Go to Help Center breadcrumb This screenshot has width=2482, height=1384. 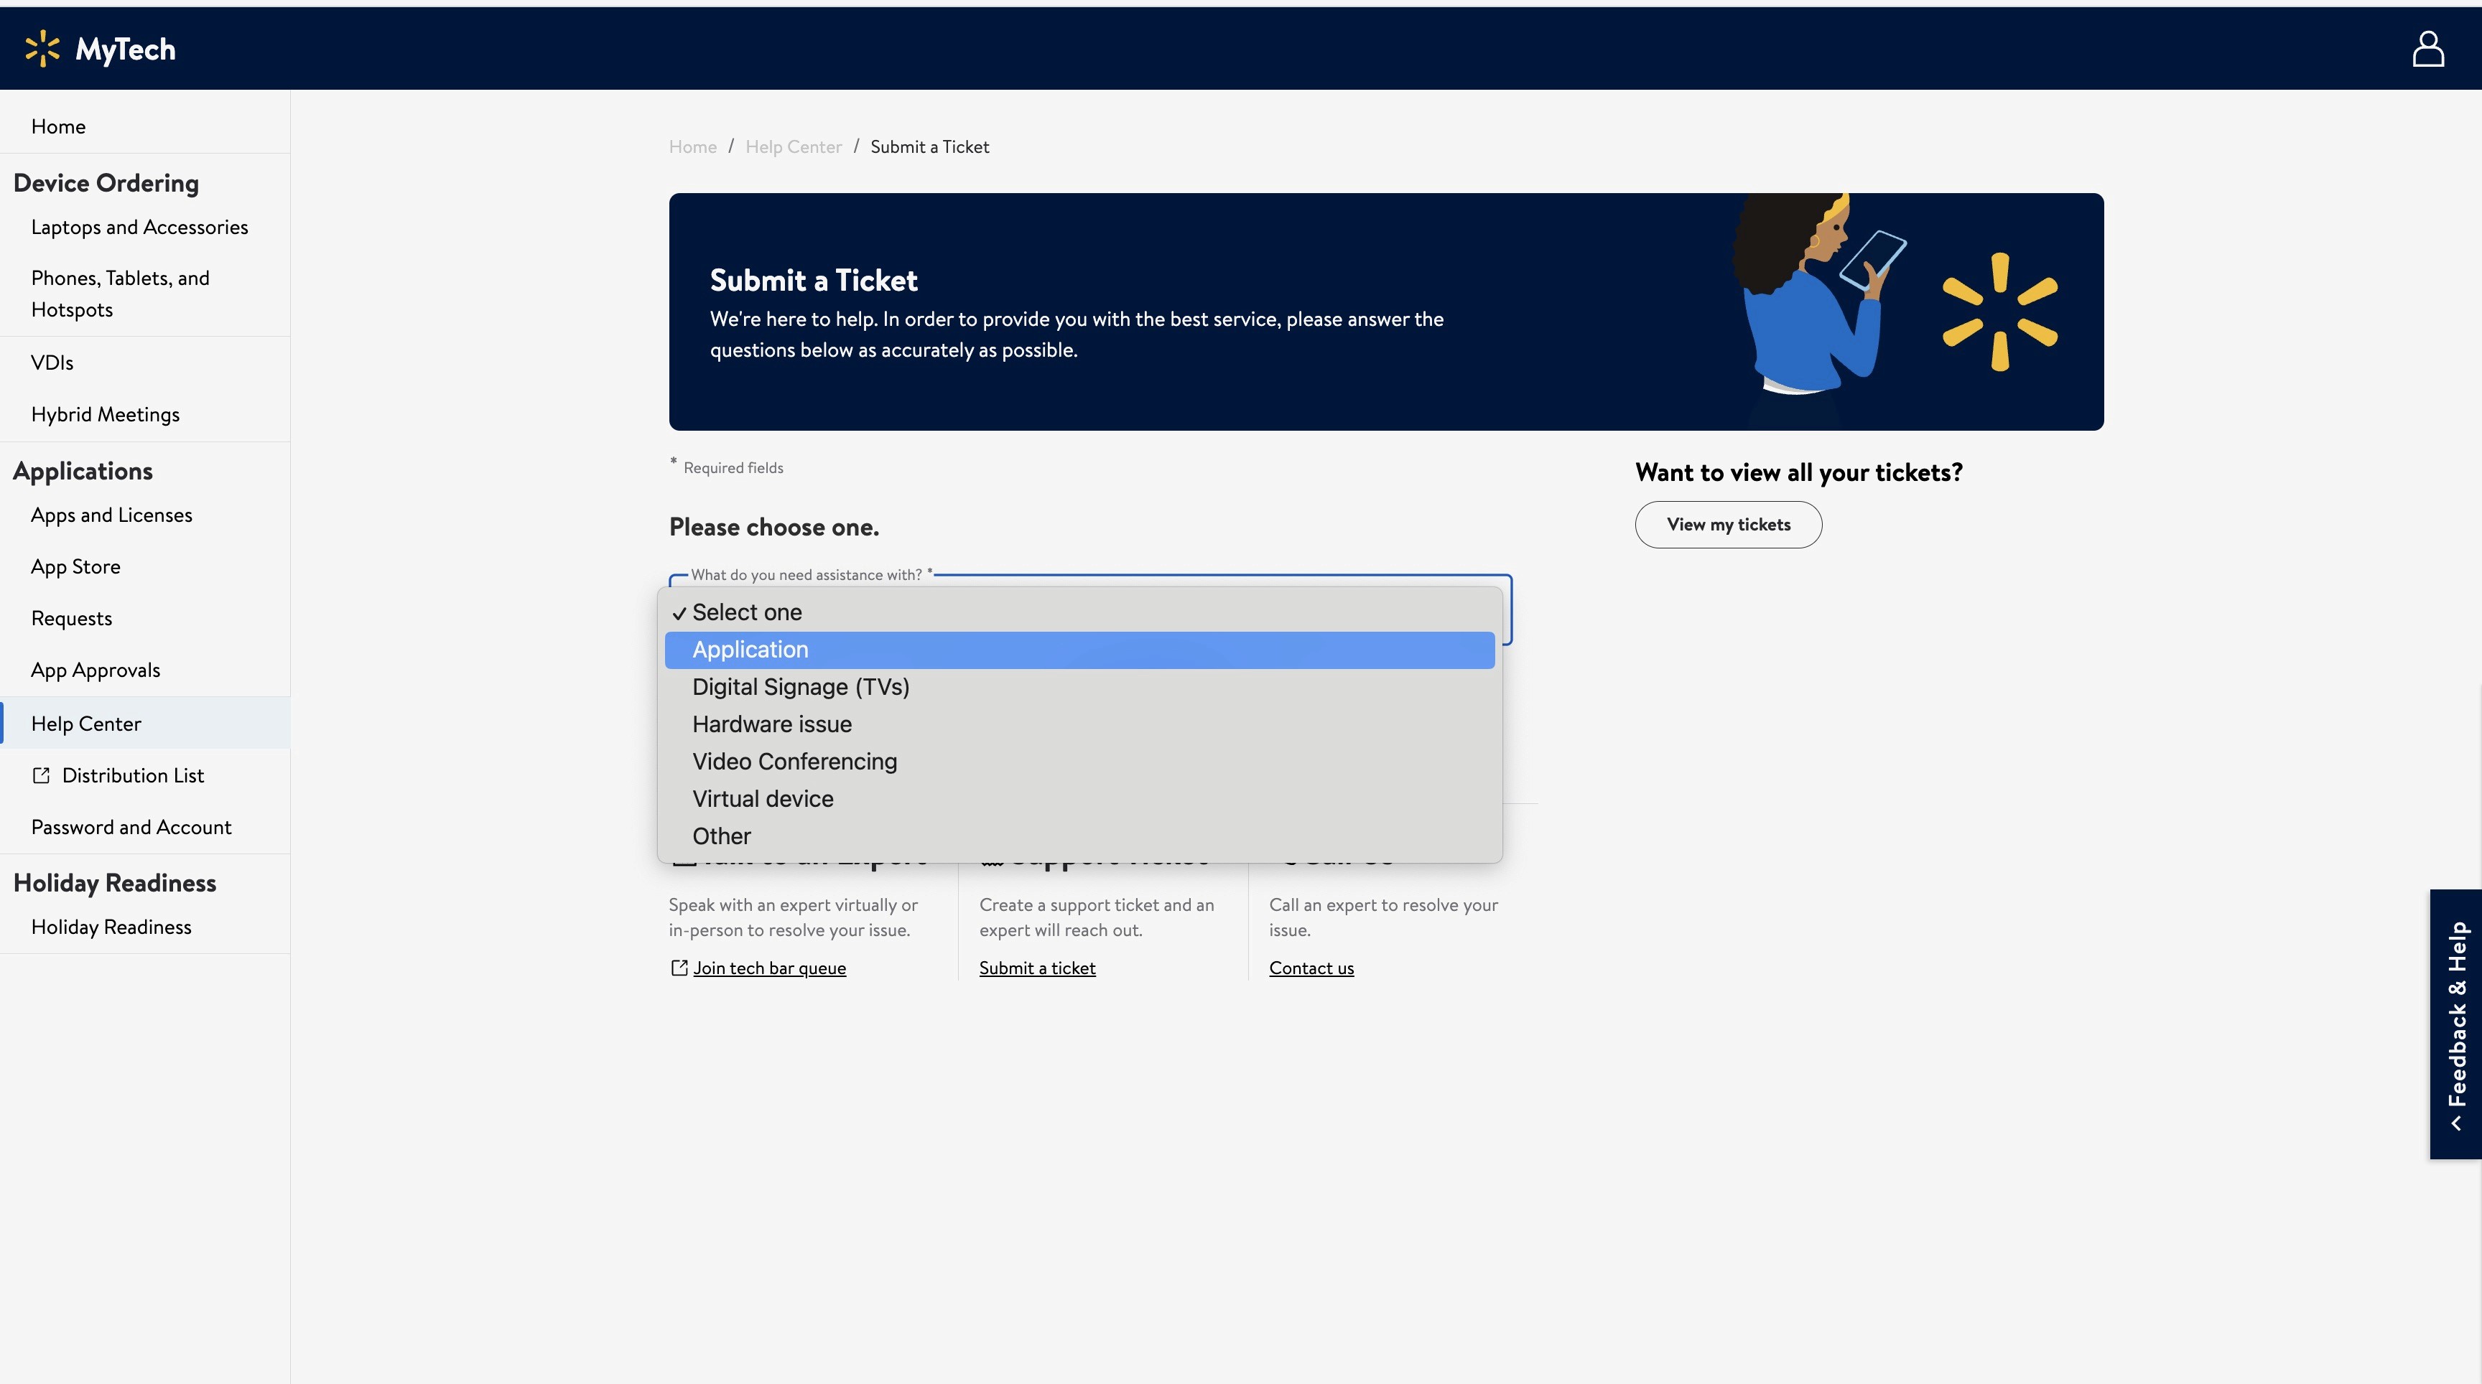793,146
